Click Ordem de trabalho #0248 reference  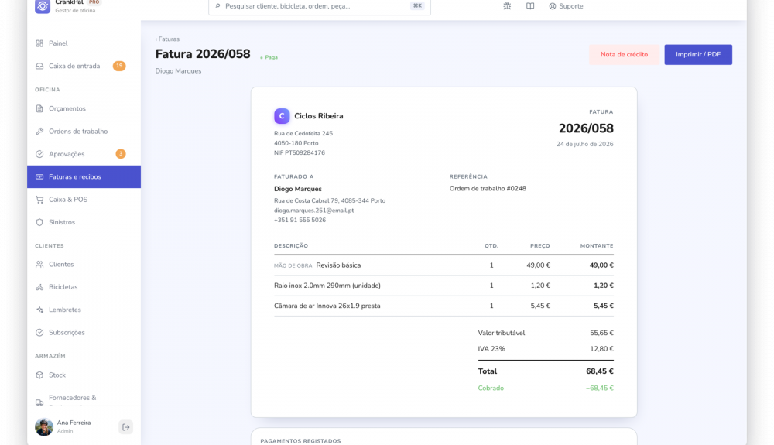[x=488, y=189]
